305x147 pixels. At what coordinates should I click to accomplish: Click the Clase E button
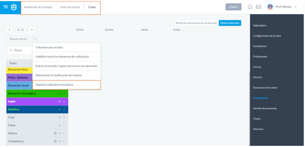point(234,7)
